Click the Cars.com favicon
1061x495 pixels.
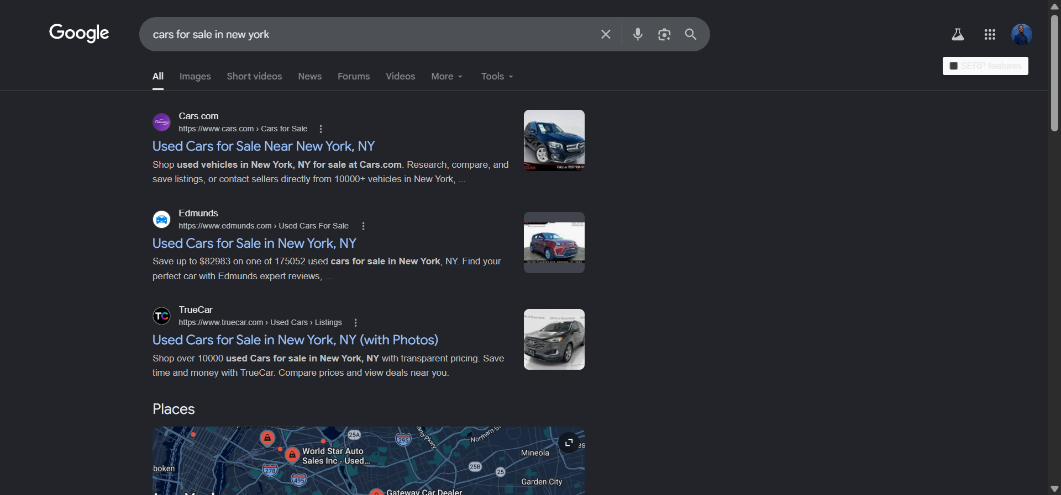pos(161,122)
